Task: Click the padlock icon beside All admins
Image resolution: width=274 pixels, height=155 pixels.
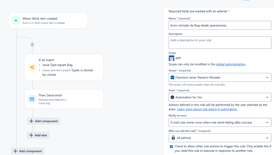Action: [x=173, y=138]
